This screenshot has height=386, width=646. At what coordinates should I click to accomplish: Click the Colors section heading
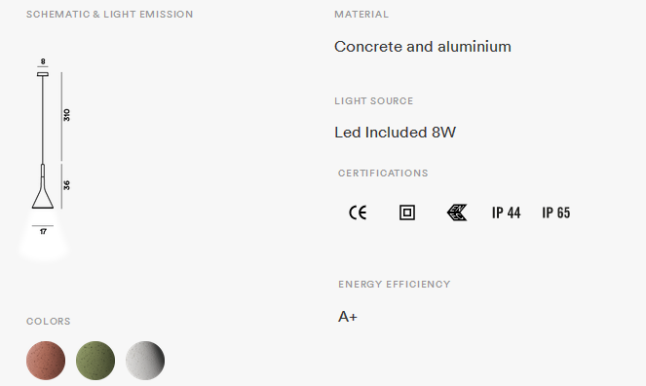pos(49,322)
